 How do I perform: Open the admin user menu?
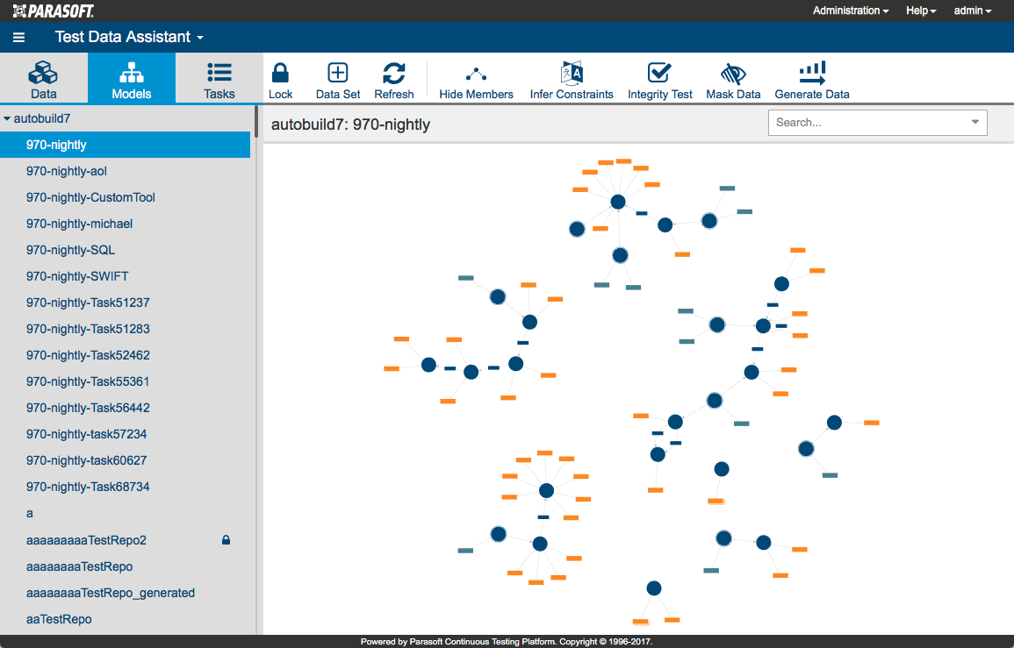click(x=973, y=11)
